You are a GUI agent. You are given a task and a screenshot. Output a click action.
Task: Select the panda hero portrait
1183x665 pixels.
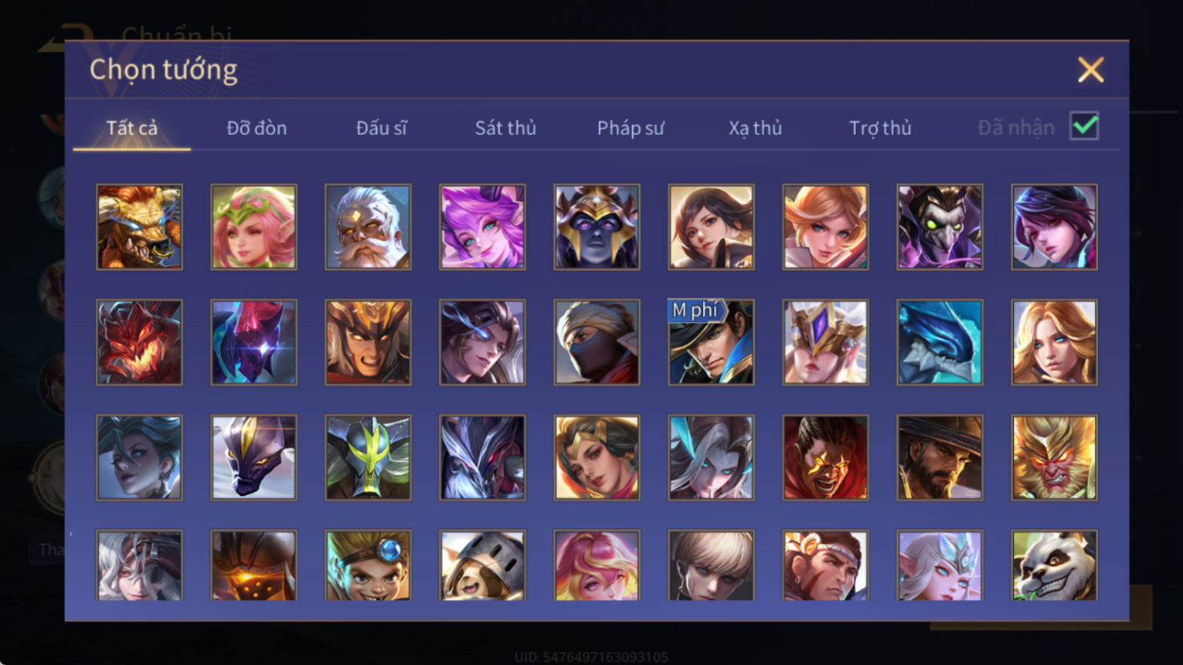tap(1054, 565)
